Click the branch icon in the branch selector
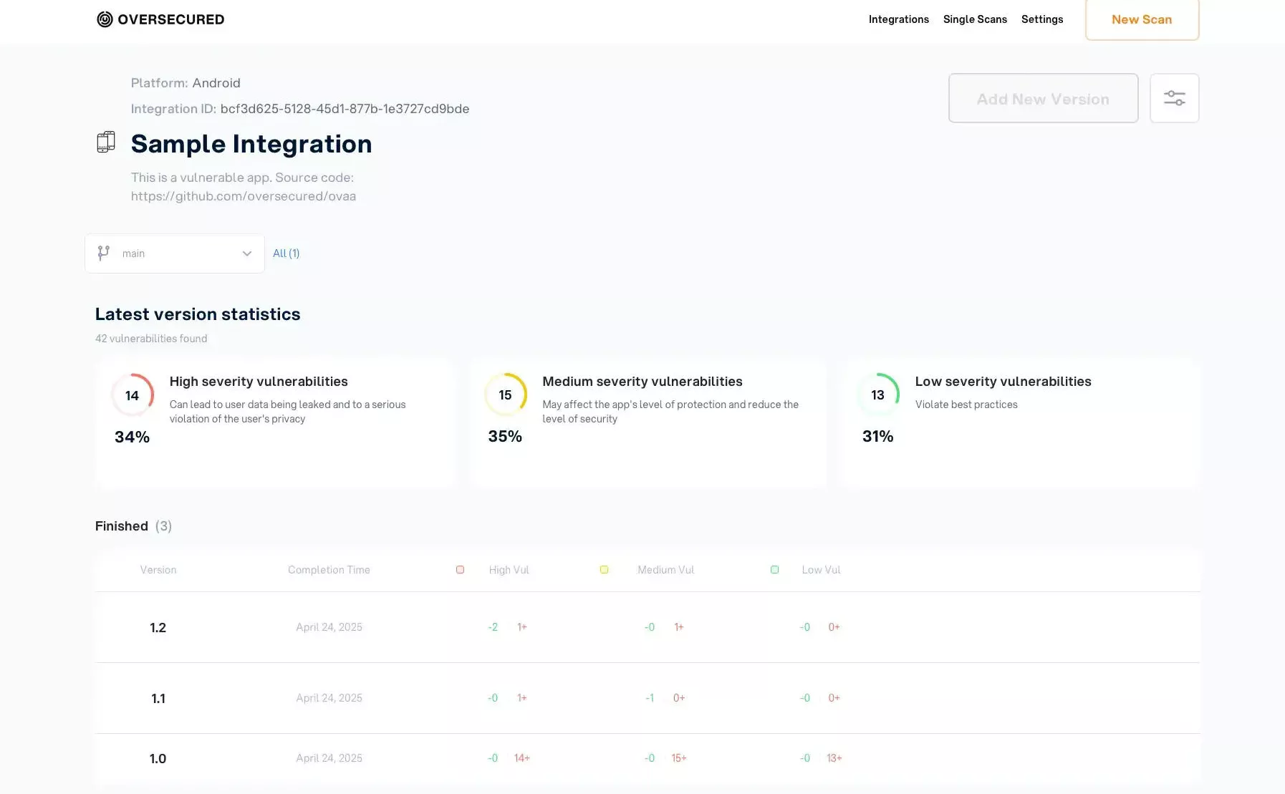 (103, 253)
